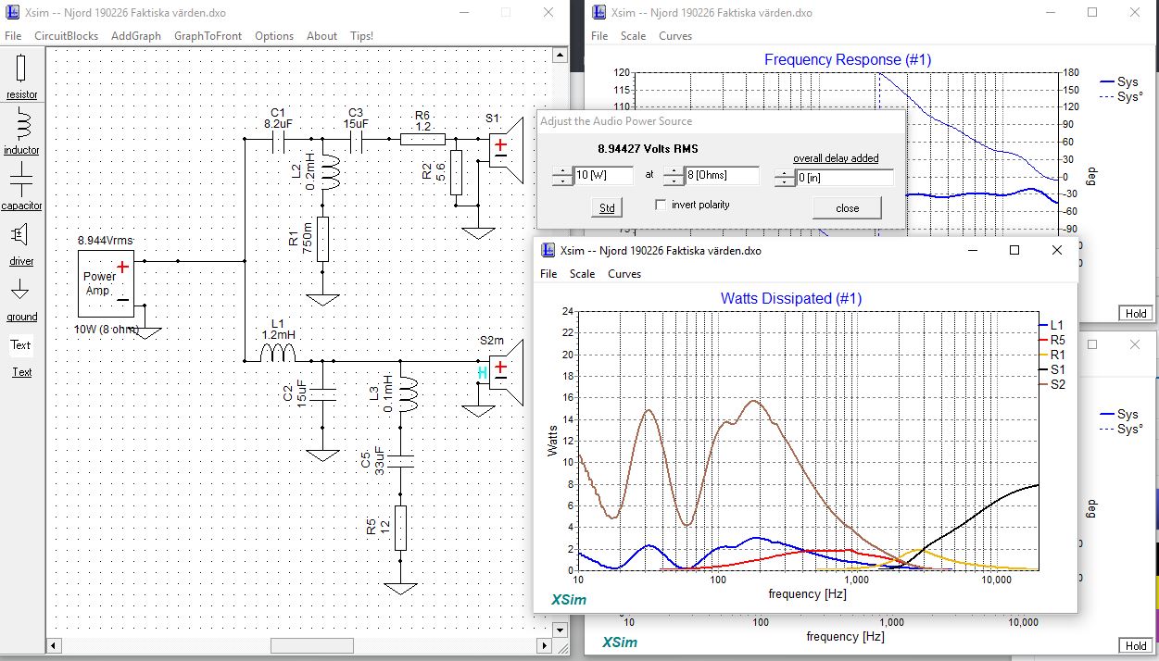
Task: Click L1 legend entry in Watts graph
Action: pyautogui.click(x=1050, y=325)
